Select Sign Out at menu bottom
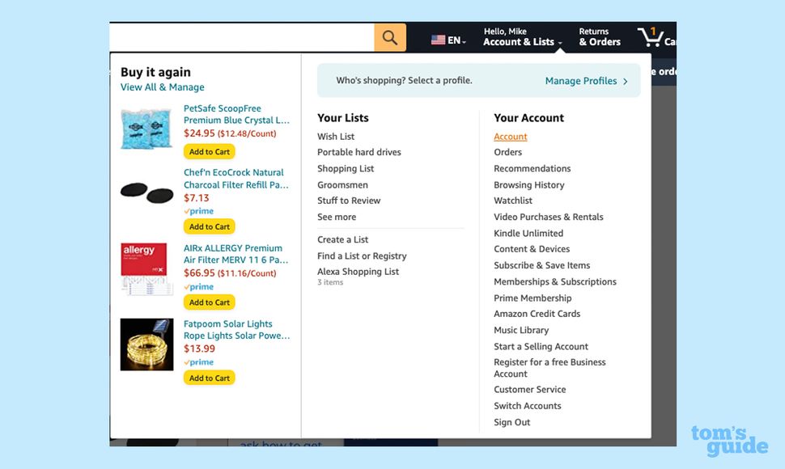785x469 pixels. click(511, 422)
